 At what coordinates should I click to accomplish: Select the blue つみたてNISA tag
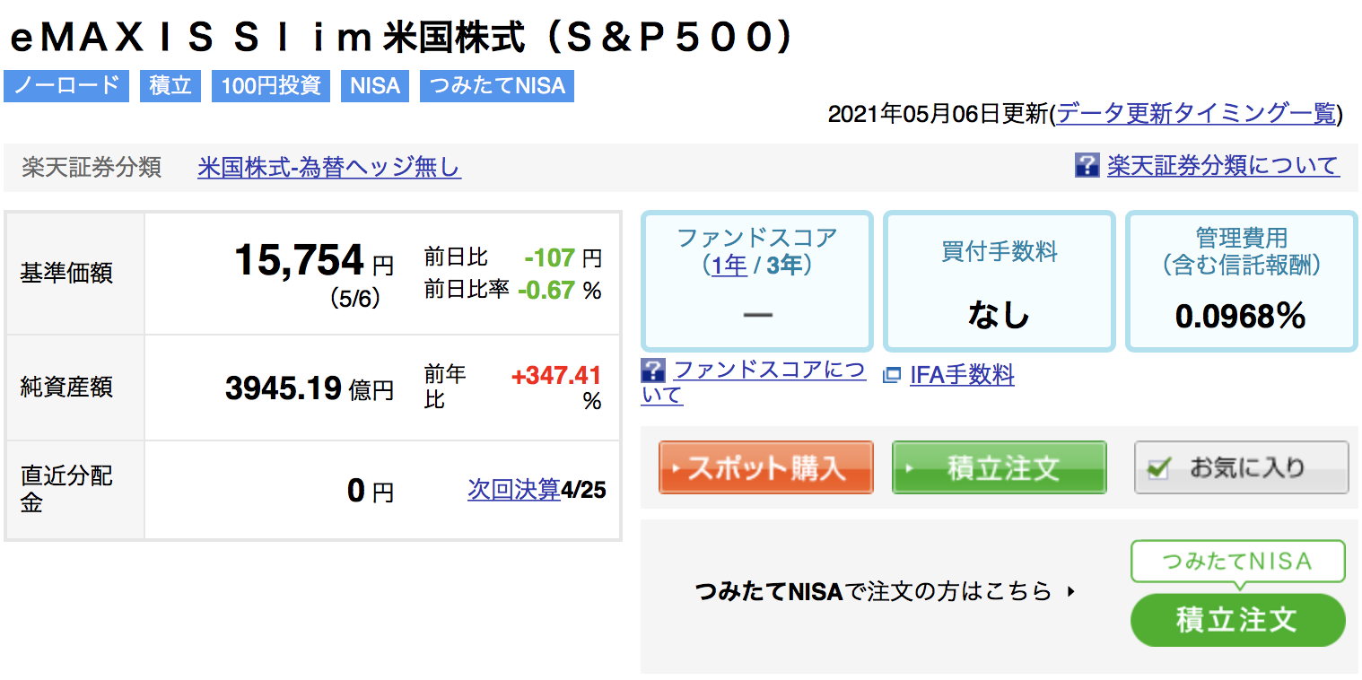496,86
